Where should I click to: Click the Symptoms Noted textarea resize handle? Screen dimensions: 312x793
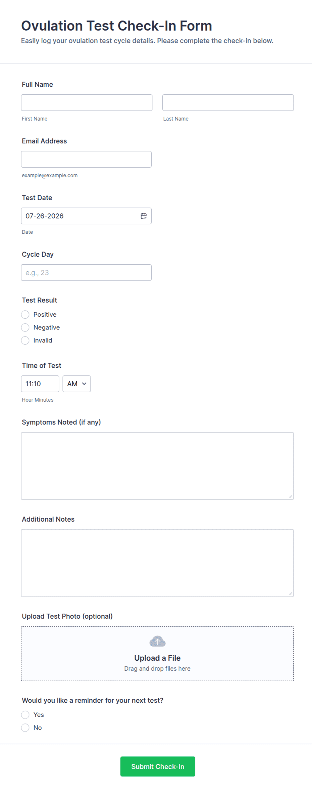tap(290, 496)
